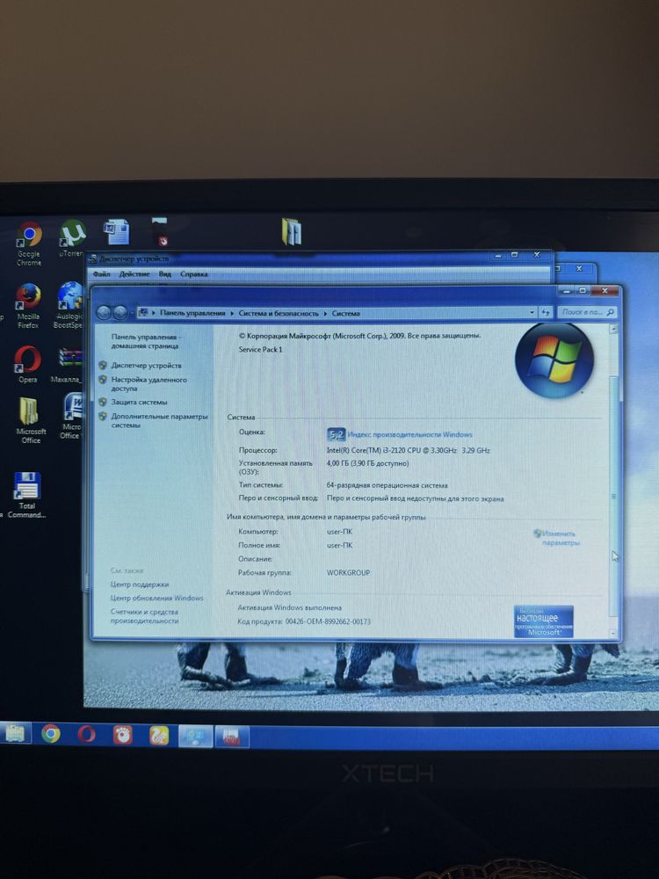The image size is (659, 879).
Task: Click the Chrome icon on the taskbar
Action: pyautogui.click(x=50, y=734)
